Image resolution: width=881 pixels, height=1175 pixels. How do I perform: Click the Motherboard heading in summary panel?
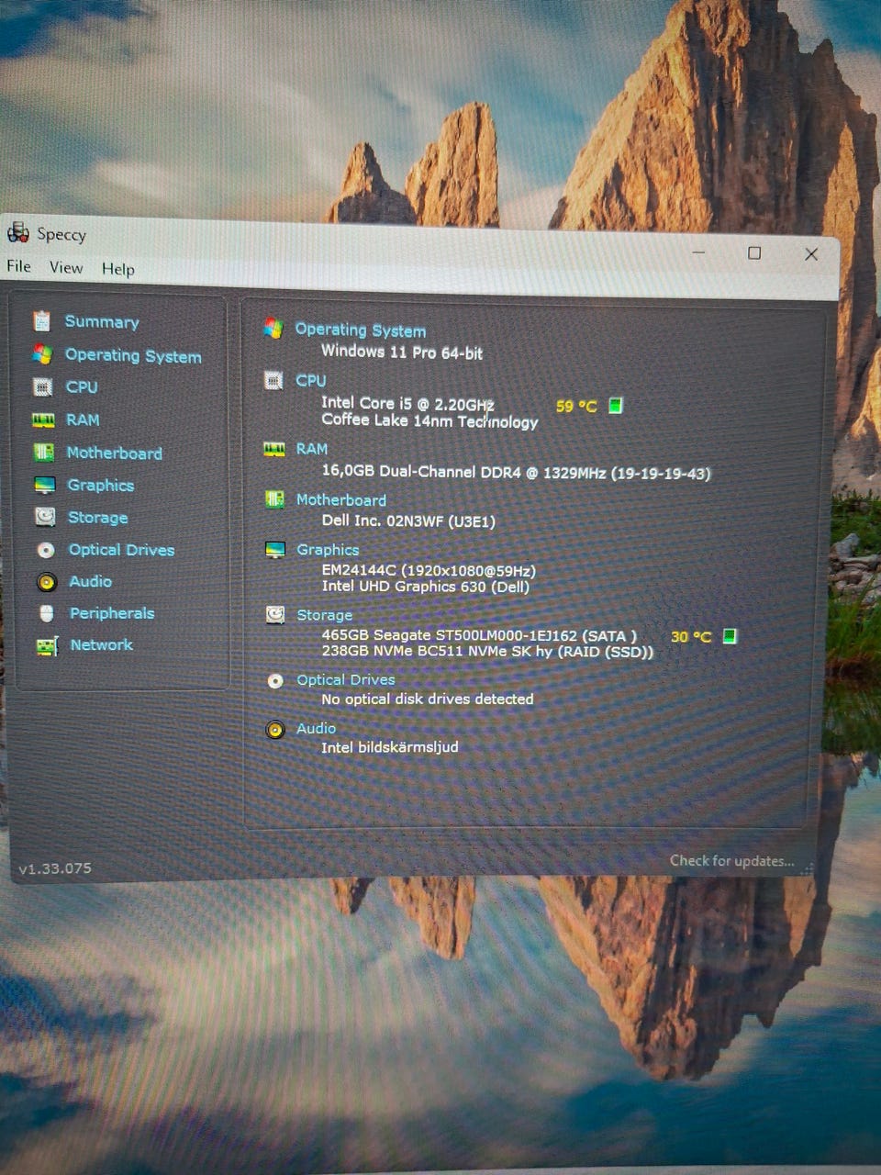340,500
